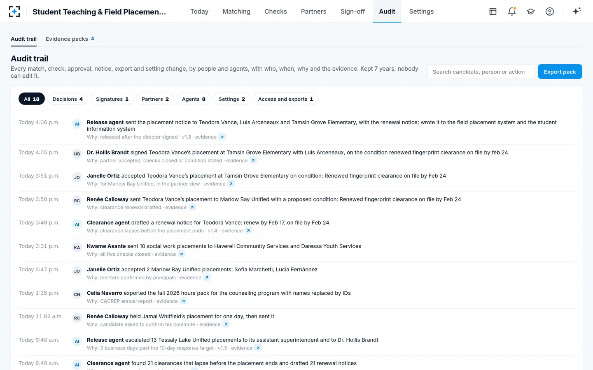Open the Partners top navigation tab

point(313,12)
